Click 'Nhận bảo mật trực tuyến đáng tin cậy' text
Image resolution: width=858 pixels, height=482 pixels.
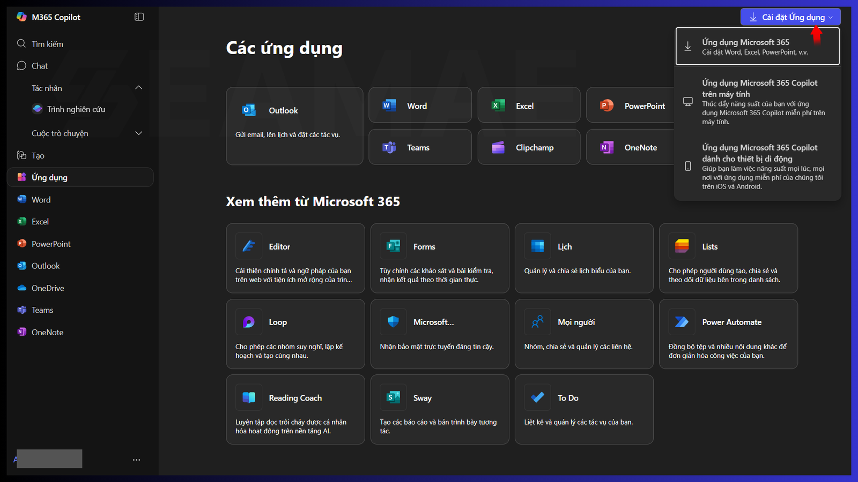pos(437,347)
